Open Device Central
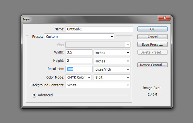Image resolution: width=193 pixels, height=123 pixels. [x=152, y=65]
